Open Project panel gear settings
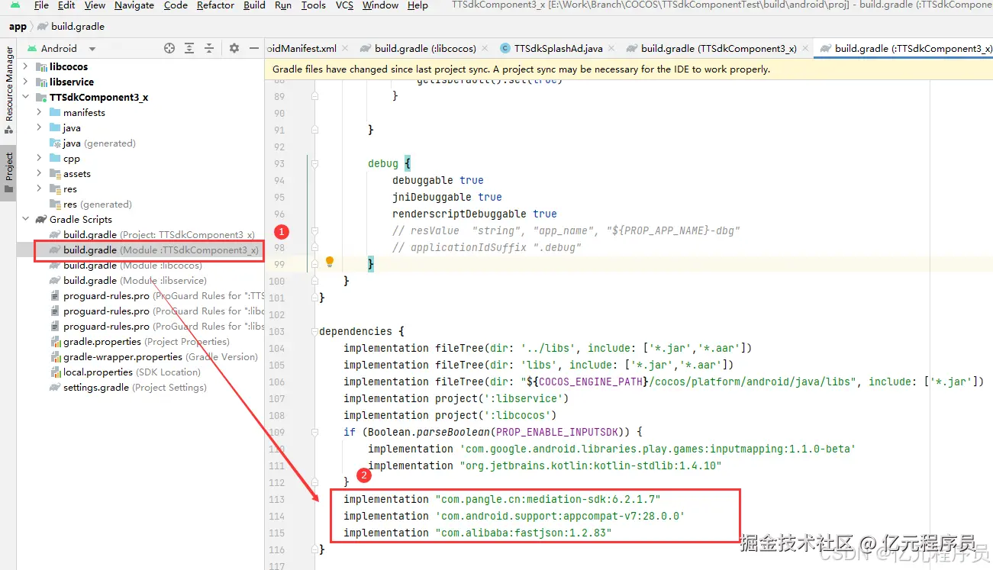Screen dimensions: 993x570 pos(234,48)
